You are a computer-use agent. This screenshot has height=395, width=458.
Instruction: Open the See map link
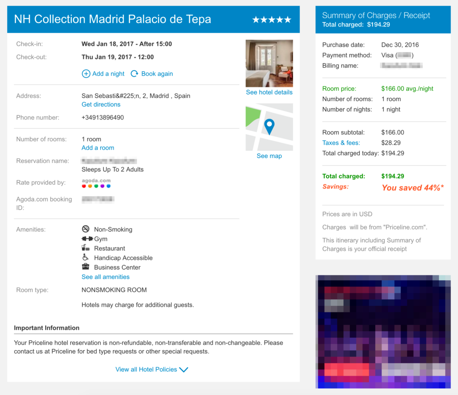[269, 156]
